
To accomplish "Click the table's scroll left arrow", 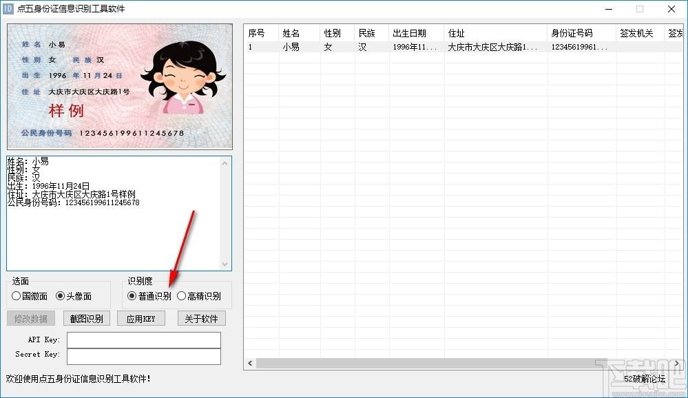I will pyautogui.click(x=250, y=364).
